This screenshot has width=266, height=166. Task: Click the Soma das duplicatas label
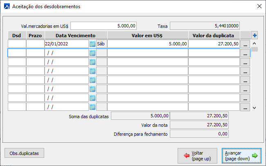point(88,117)
